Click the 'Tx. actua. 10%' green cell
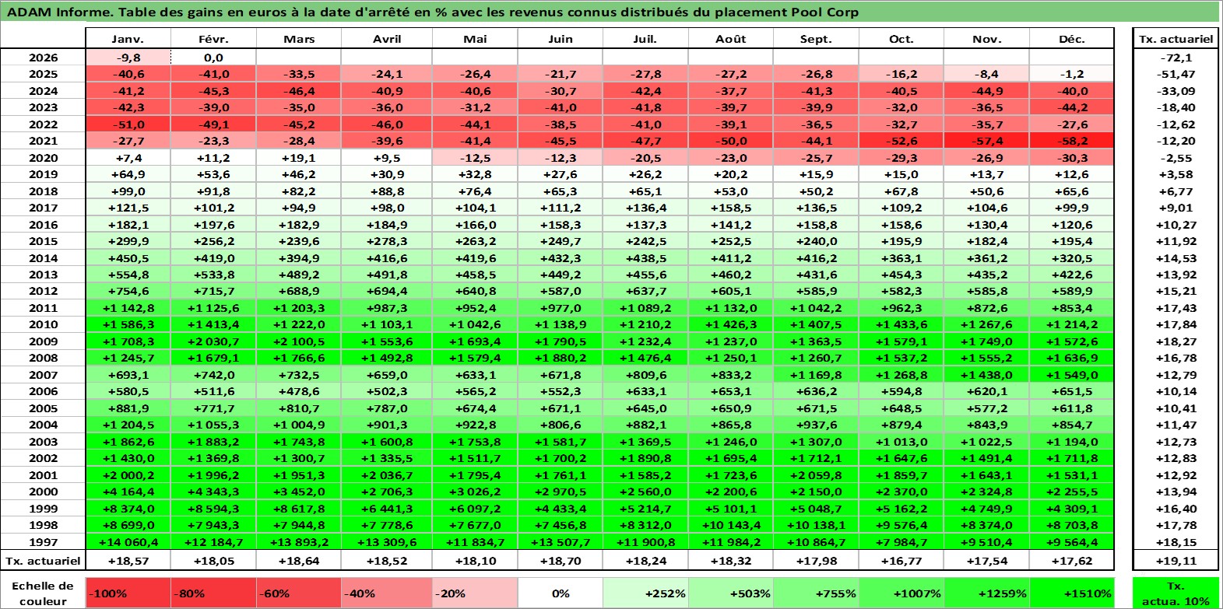1223x609 pixels. click(x=1176, y=593)
